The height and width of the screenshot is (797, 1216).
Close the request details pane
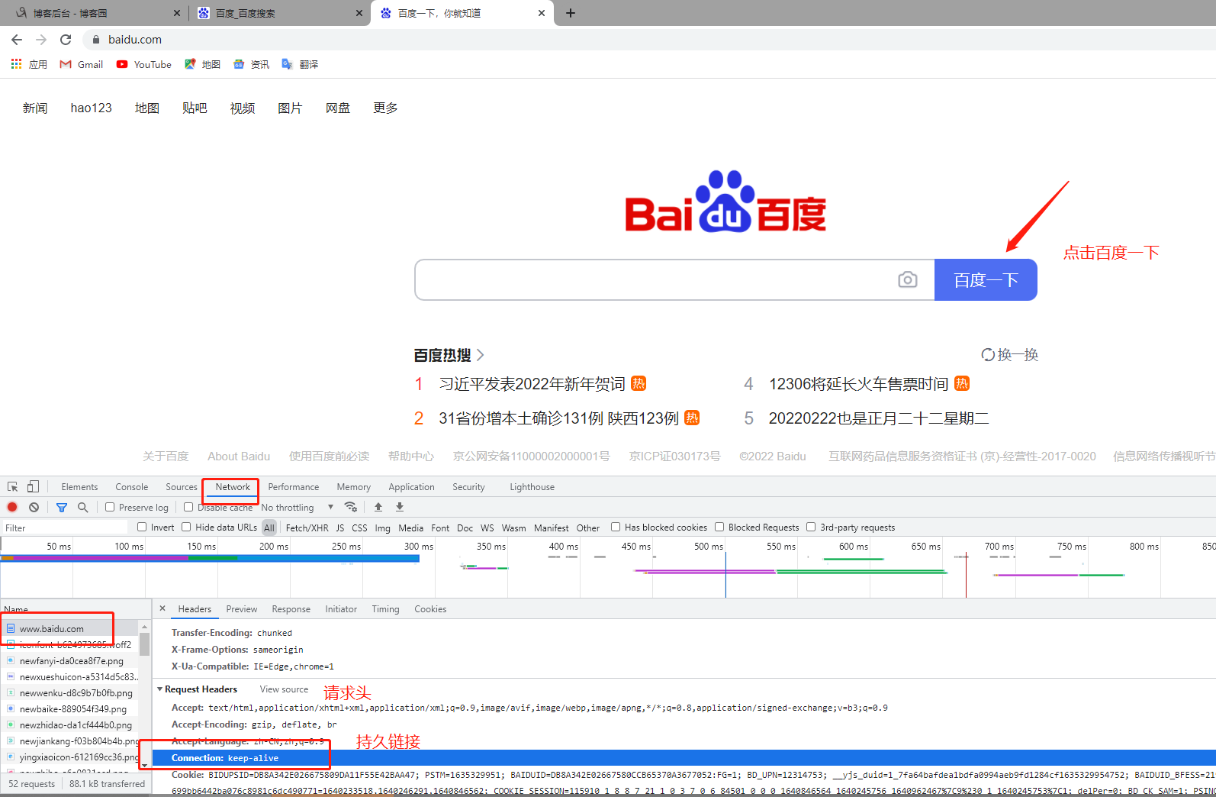coord(162,608)
